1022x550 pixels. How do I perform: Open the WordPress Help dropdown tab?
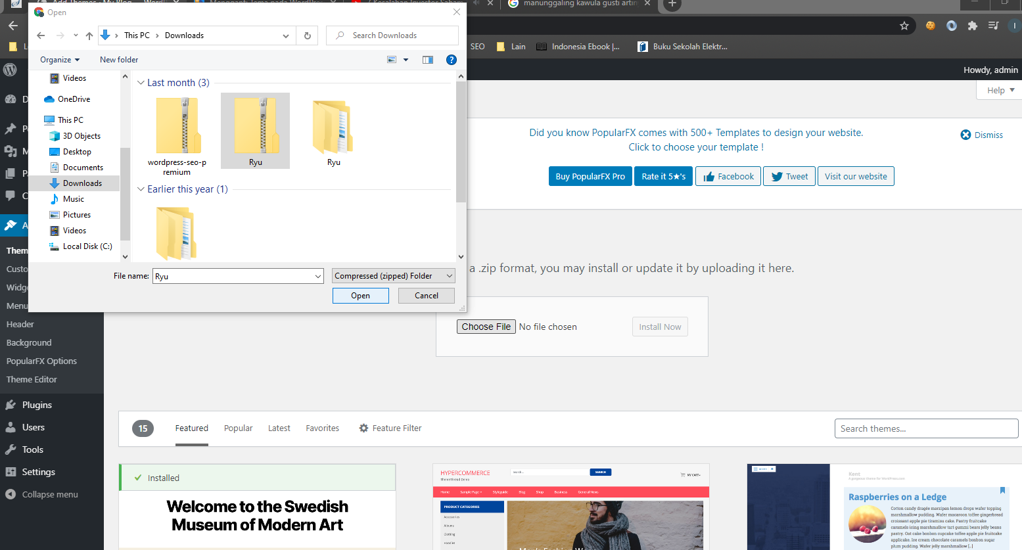tap(1000, 90)
